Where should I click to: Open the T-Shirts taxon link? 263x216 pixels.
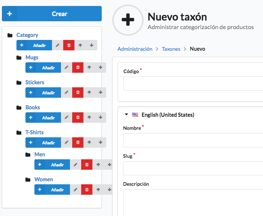pyautogui.click(x=34, y=132)
